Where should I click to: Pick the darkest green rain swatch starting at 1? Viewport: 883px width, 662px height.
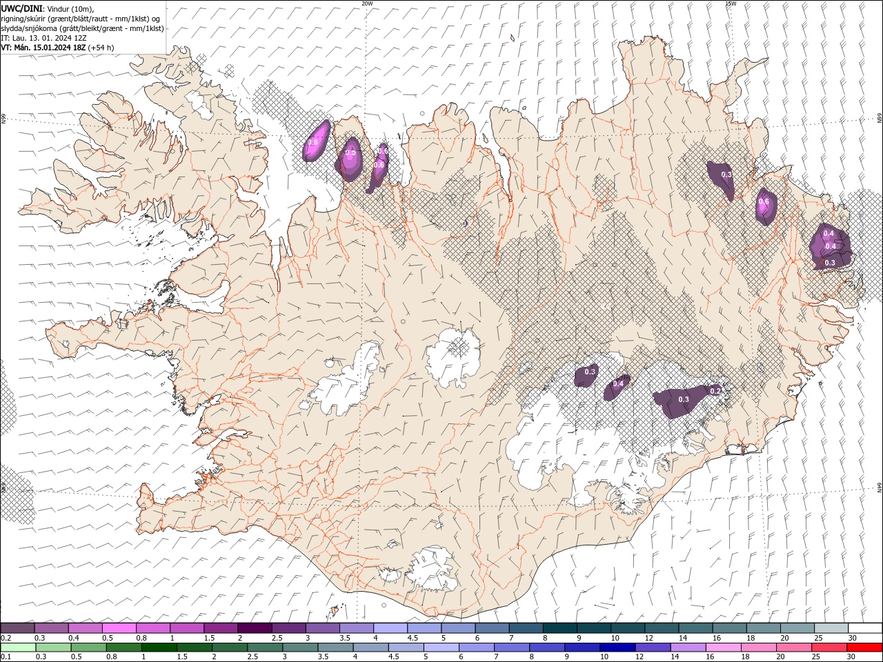point(159,648)
